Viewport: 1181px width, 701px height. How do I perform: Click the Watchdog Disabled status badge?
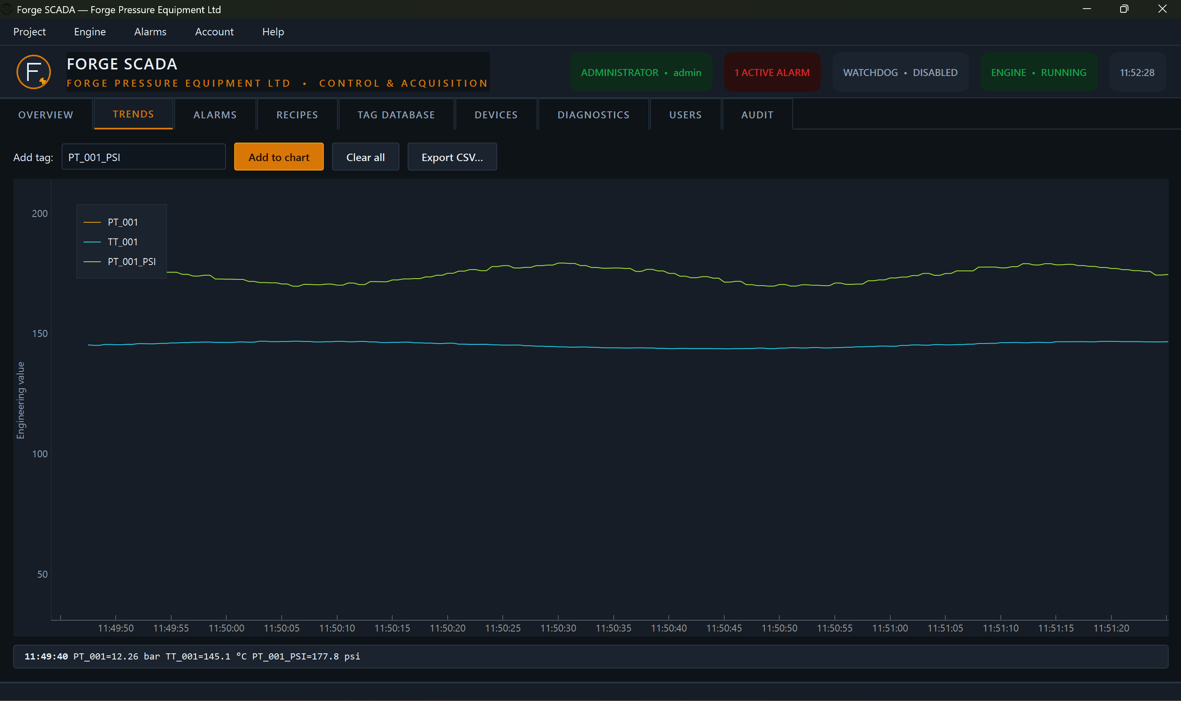900,72
